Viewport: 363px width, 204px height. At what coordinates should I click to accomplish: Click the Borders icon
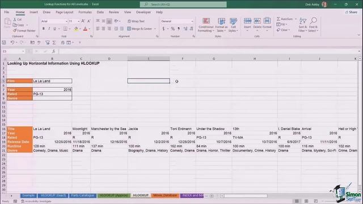click(65, 29)
